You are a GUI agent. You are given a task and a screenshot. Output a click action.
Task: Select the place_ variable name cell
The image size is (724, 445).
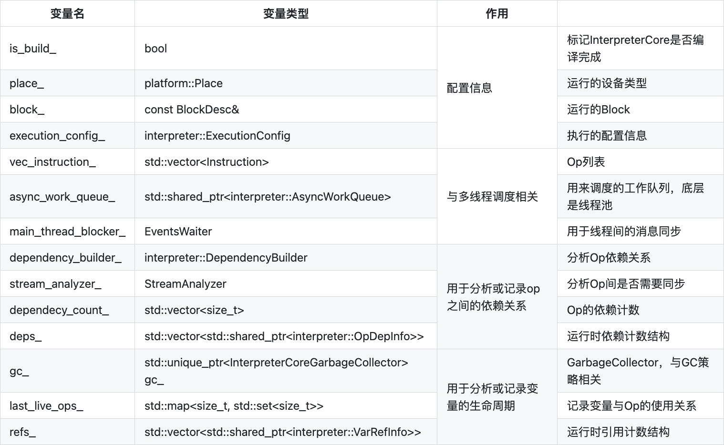[x=67, y=83]
